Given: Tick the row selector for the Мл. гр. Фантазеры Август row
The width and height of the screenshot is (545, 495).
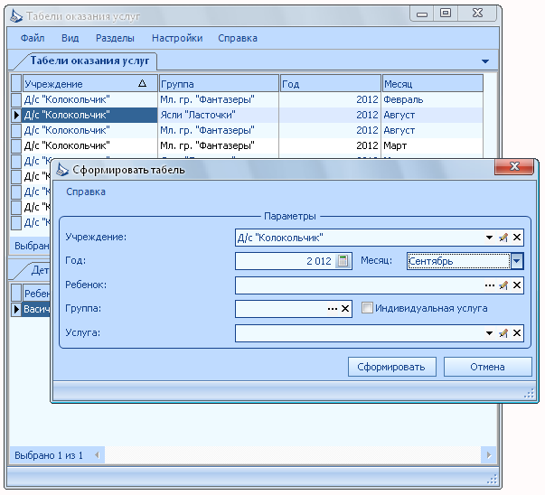Looking at the screenshot, I should pyautogui.click(x=16, y=130).
